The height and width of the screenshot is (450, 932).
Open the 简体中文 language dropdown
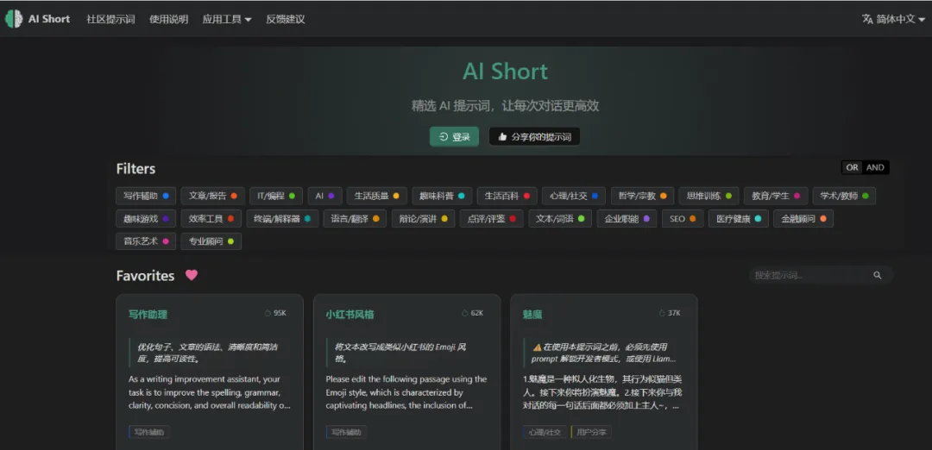coord(893,19)
